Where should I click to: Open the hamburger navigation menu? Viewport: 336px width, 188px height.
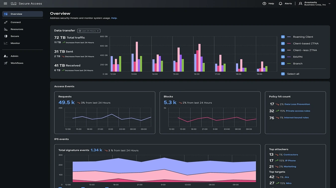(x=5, y=4)
